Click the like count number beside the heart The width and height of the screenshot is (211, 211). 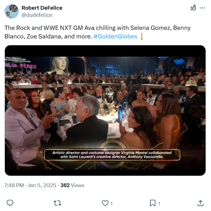(x=111, y=203)
